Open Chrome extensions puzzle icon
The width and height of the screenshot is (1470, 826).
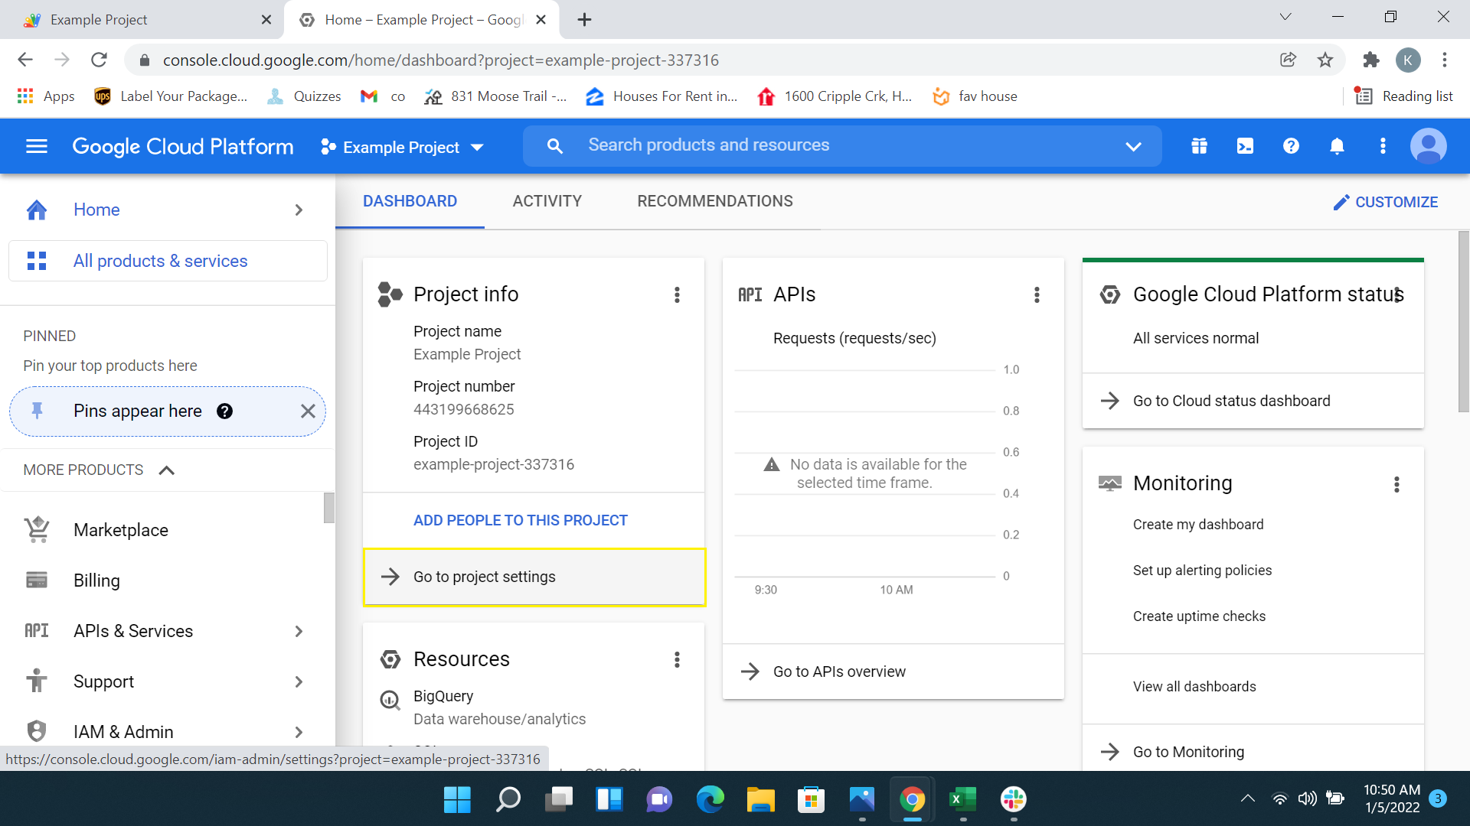(1371, 60)
